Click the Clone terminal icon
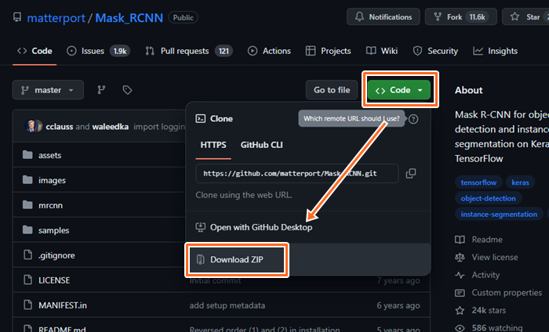This screenshot has height=332, width=549. [x=200, y=119]
